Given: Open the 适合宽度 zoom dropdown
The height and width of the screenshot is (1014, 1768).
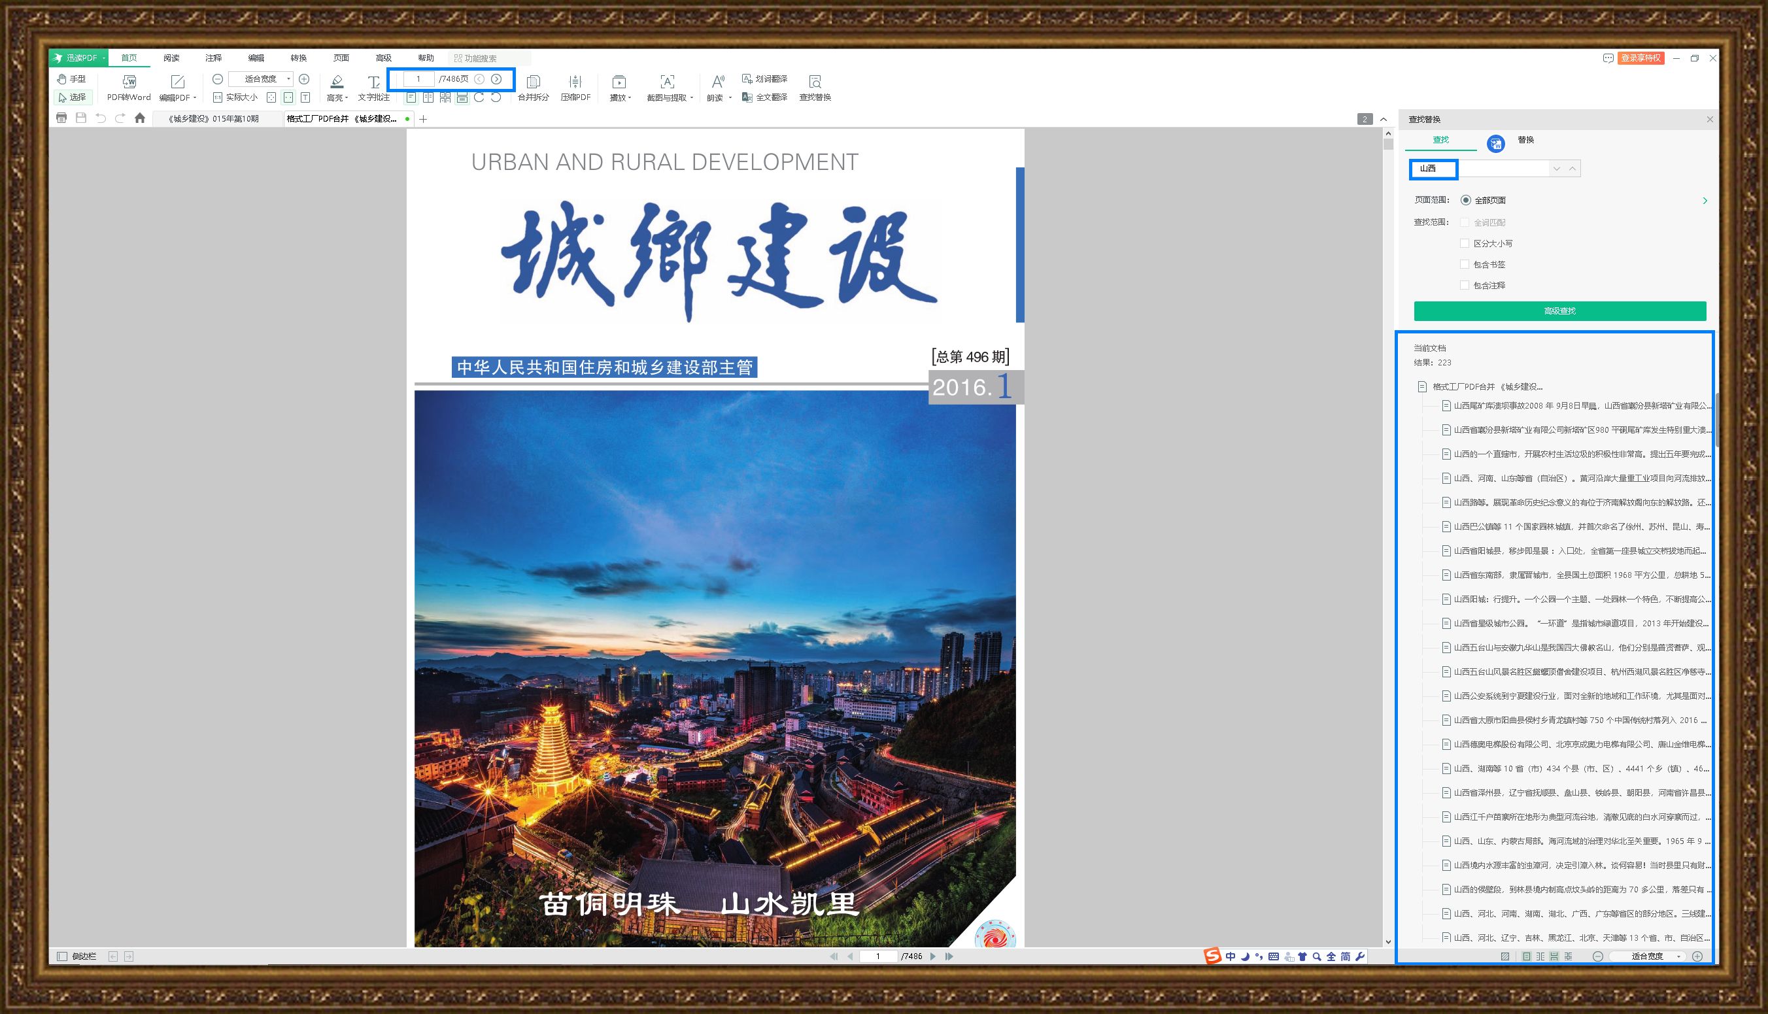Looking at the screenshot, I should click(288, 78).
